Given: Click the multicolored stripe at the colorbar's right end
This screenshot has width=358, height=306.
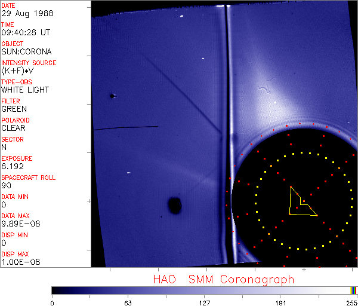Looking at the screenshot, I should 354,290.
